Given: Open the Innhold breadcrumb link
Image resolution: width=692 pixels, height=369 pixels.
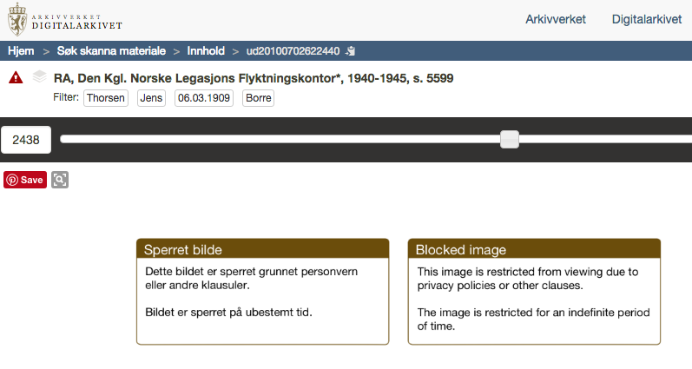Looking at the screenshot, I should pyautogui.click(x=206, y=51).
